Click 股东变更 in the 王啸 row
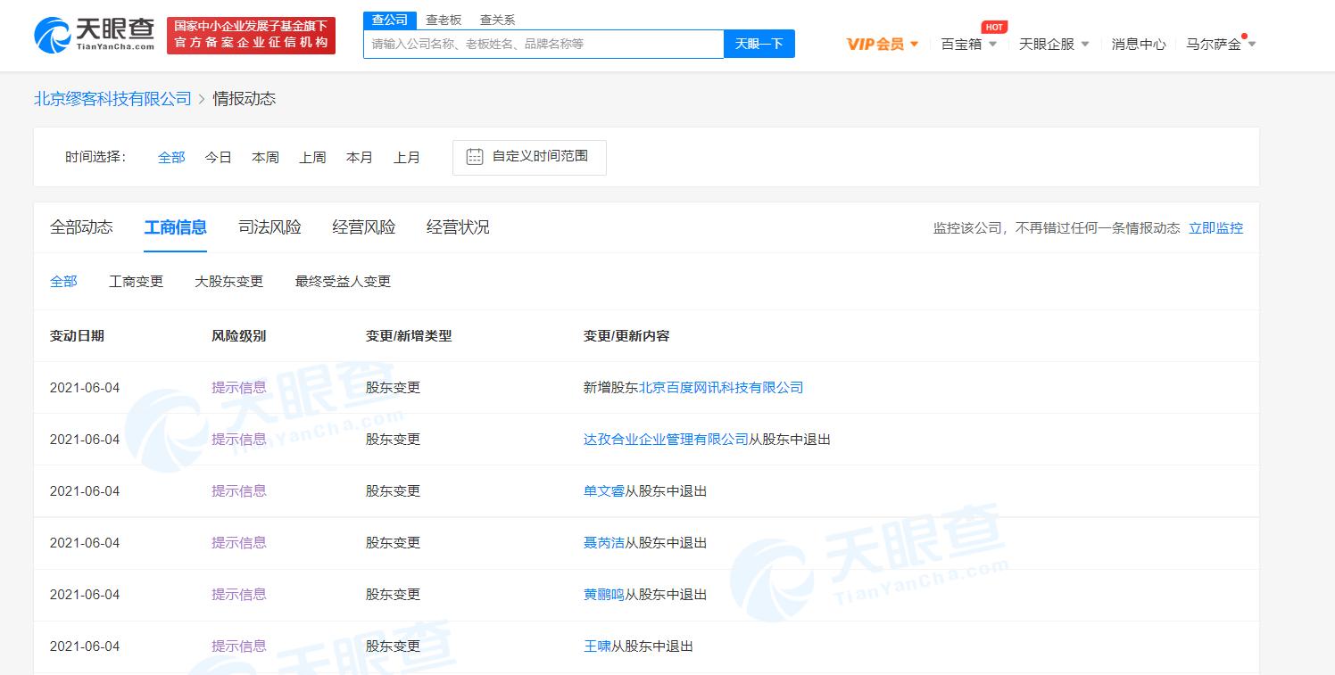This screenshot has width=1335, height=675. pyautogui.click(x=393, y=646)
